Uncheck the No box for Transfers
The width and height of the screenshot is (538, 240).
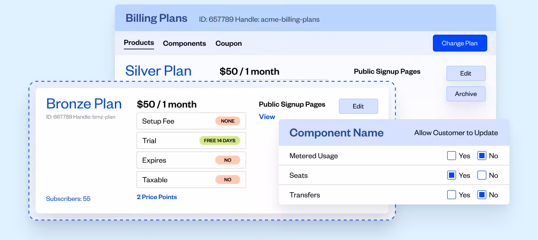click(x=481, y=195)
